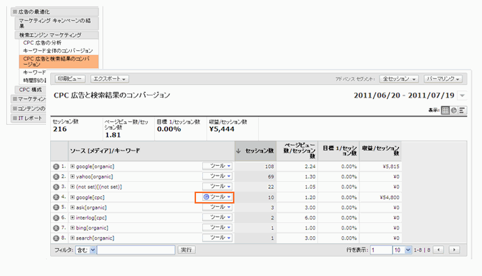The width and height of the screenshot is (482, 276).
Task: Sort by ソース [メディア]/キーワード column header
Action: coord(105,151)
